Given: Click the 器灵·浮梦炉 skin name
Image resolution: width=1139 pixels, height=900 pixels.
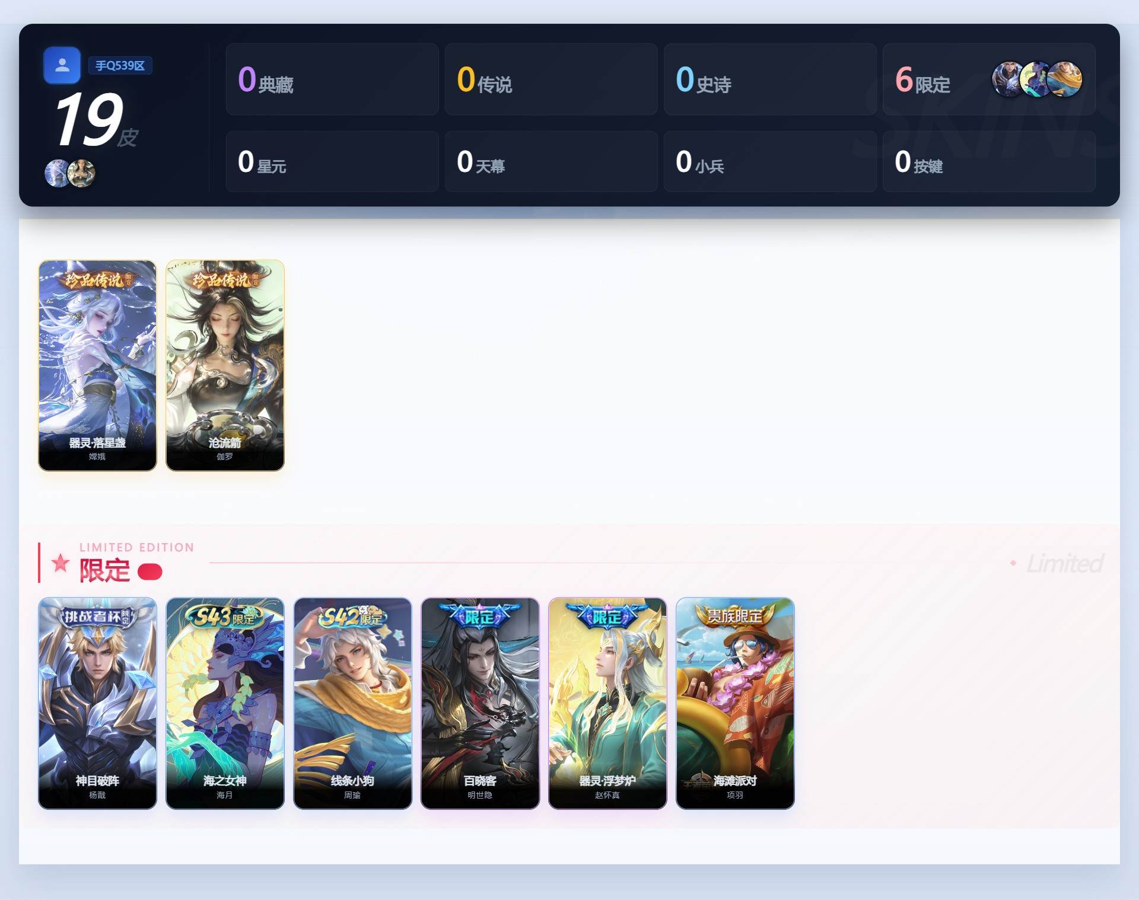Looking at the screenshot, I should 607,780.
